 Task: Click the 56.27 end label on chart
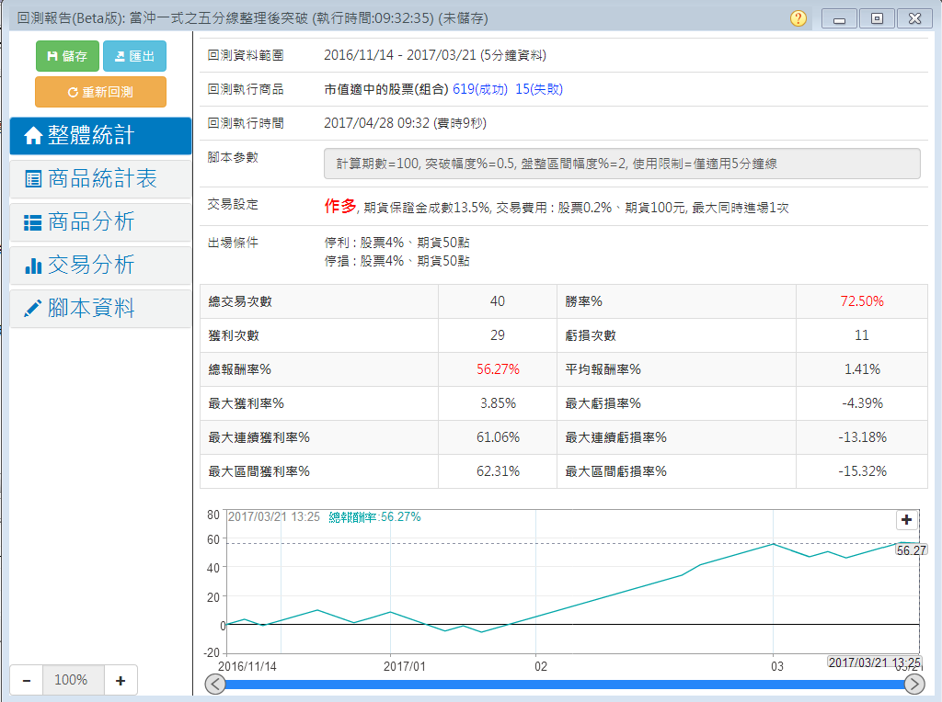point(911,550)
